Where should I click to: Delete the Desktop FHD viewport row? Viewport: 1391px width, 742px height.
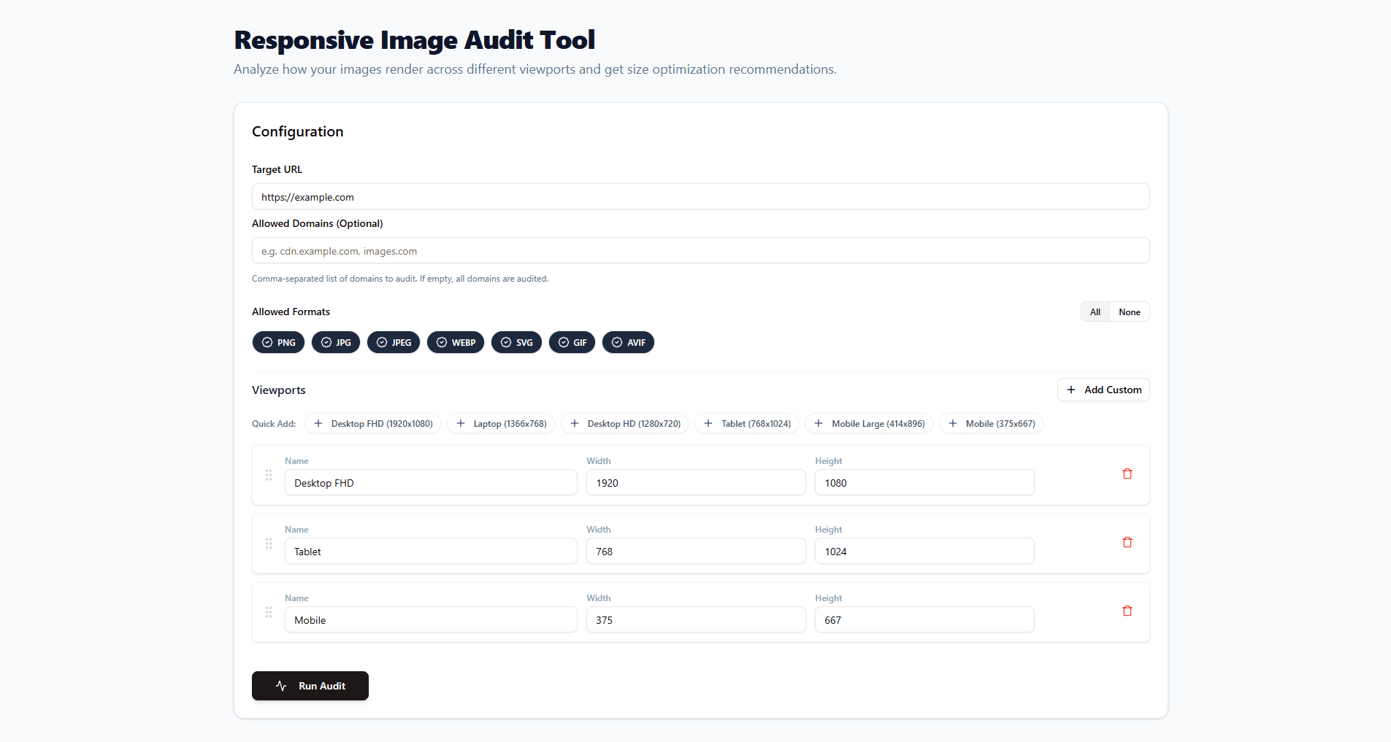[1127, 474]
